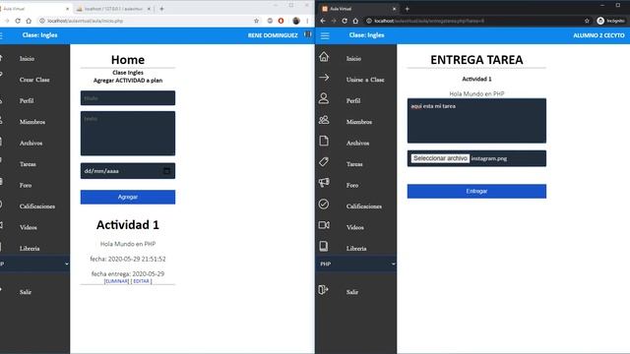This screenshot has height=354, width=630.
Task: Click home button in right incognito browser
Action: [355, 21]
